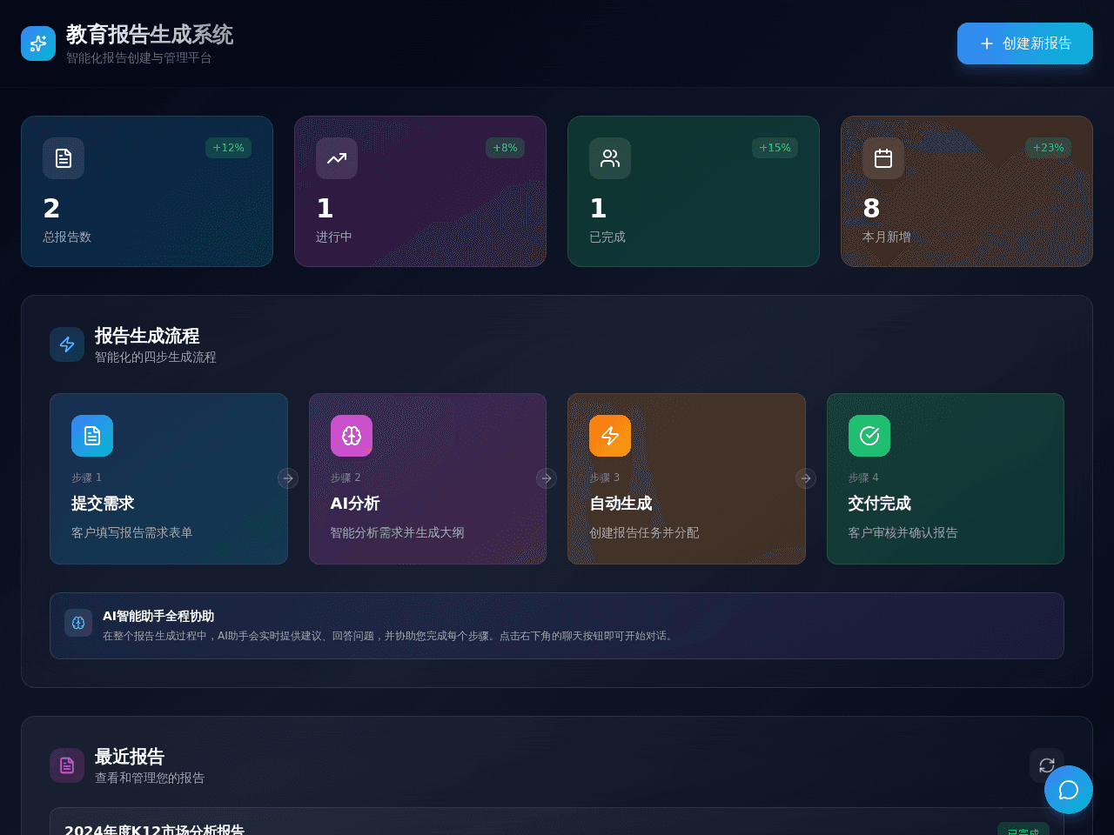This screenshot has height=835, width=1114.
Task: Click the purple document icon beside 最近报告
Action: tap(67, 765)
